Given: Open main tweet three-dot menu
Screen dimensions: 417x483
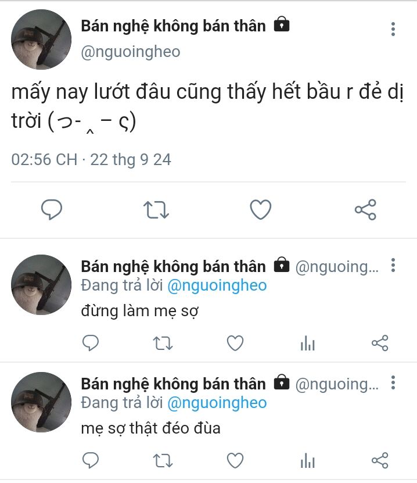Looking at the screenshot, I should [393, 29].
